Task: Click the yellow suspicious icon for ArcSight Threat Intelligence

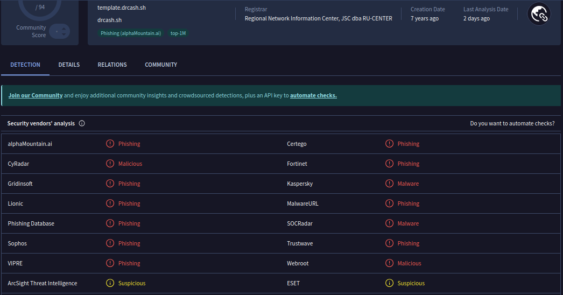Action: coord(110,283)
